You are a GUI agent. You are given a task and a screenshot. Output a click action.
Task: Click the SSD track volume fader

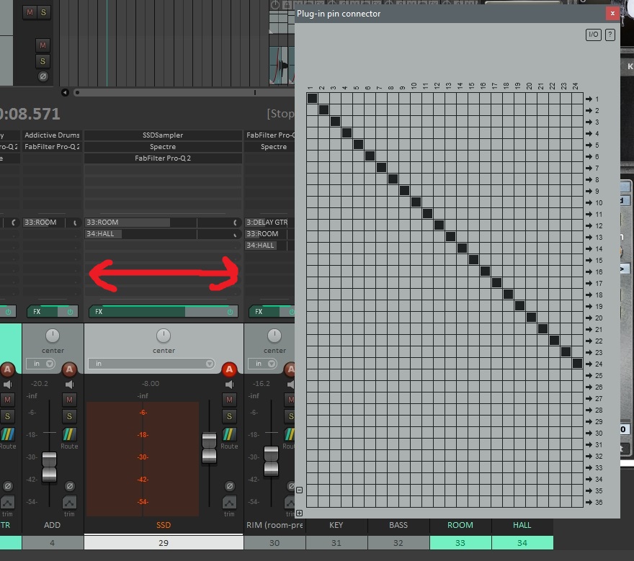click(209, 448)
